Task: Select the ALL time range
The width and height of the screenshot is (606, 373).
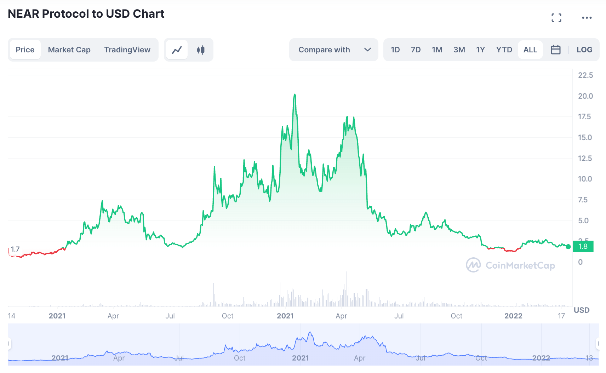Action: 530,50
